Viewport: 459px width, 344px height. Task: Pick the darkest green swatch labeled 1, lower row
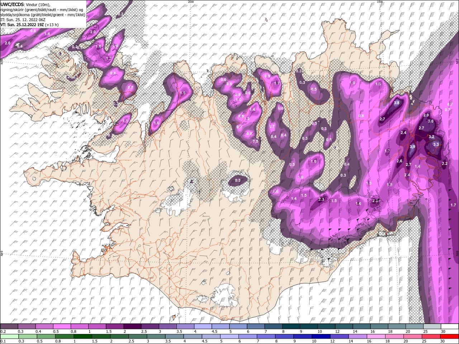(82, 336)
